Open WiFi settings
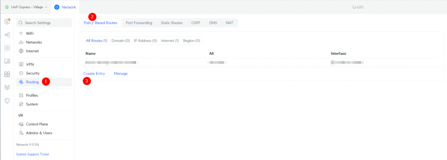The height and width of the screenshot is (160, 447). 44,33
